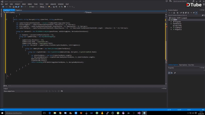Click Categorized view icon in Properties panel
Image resolution: width=205 pixels, height=115 pixels.
click(169, 73)
